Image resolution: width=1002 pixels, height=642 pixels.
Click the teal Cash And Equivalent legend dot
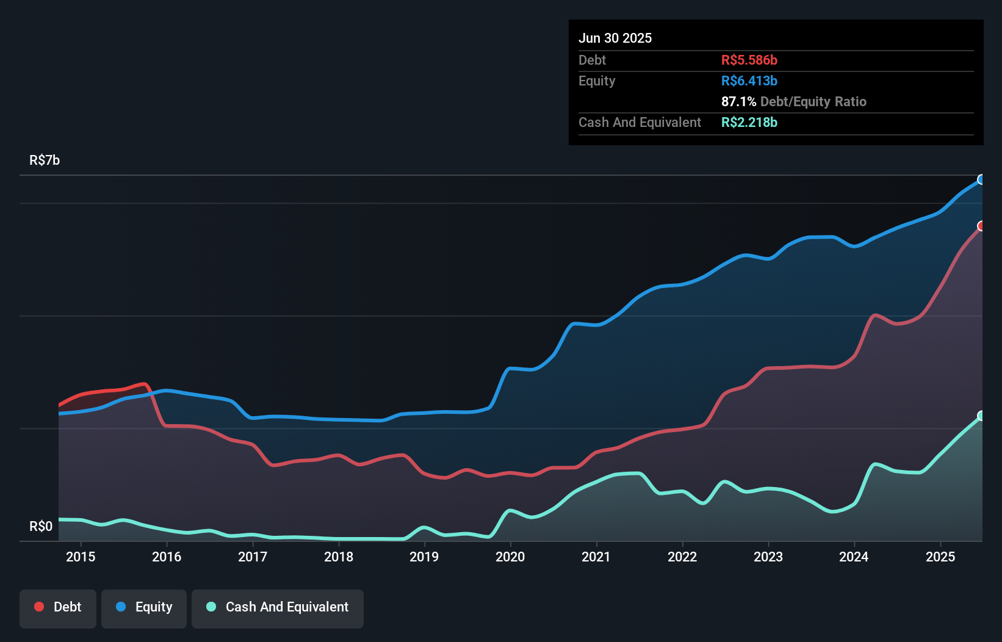pyautogui.click(x=210, y=607)
